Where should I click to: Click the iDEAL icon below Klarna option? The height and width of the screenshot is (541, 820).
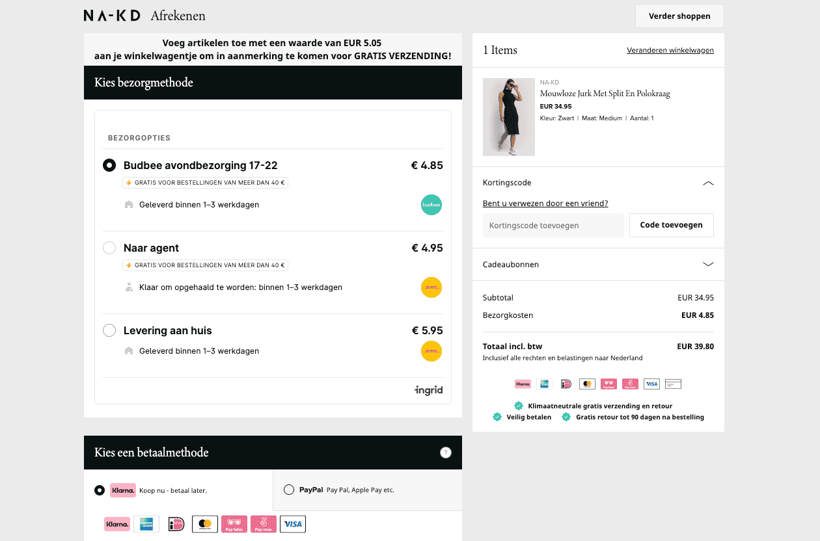(x=176, y=524)
